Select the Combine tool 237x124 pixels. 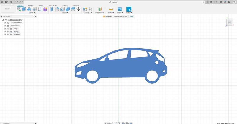[68, 9]
